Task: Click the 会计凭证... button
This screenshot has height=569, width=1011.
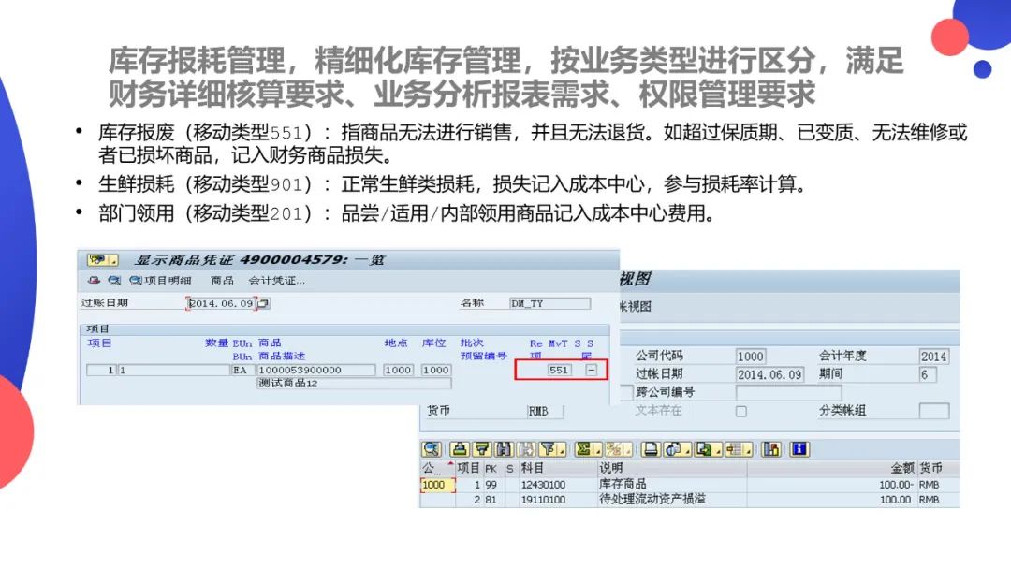Action: (276, 281)
